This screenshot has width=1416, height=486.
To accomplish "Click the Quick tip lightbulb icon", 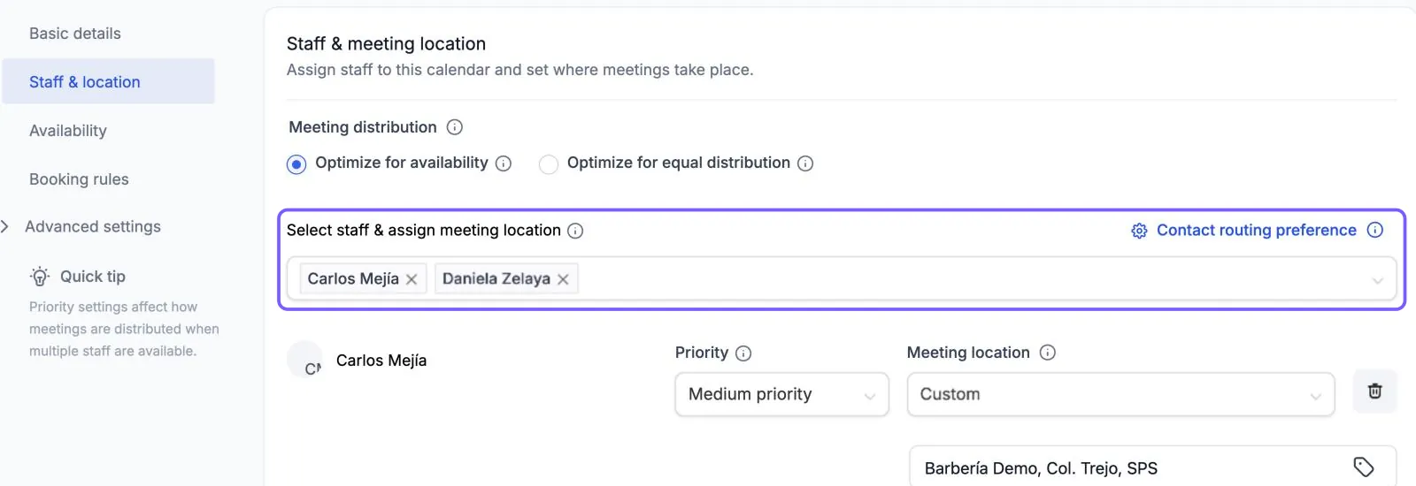I will pos(40,277).
